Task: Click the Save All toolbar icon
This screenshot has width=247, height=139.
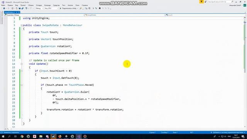Action: point(22,8)
